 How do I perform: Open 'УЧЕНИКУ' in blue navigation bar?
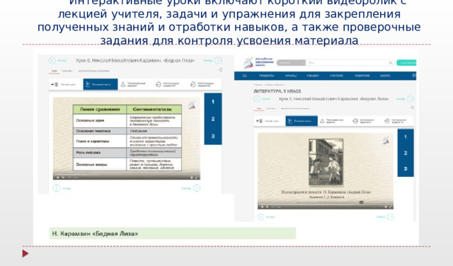pyautogui.click(x=313, y=76)
